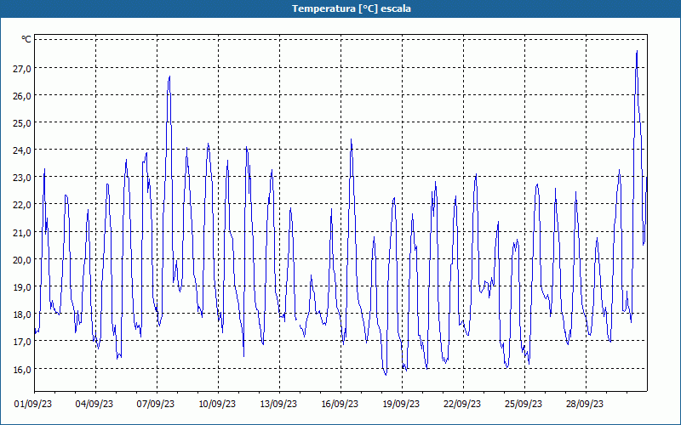Click the 19,0 y-axis label
Screen dimensions: 681x425
coord(22,287)
